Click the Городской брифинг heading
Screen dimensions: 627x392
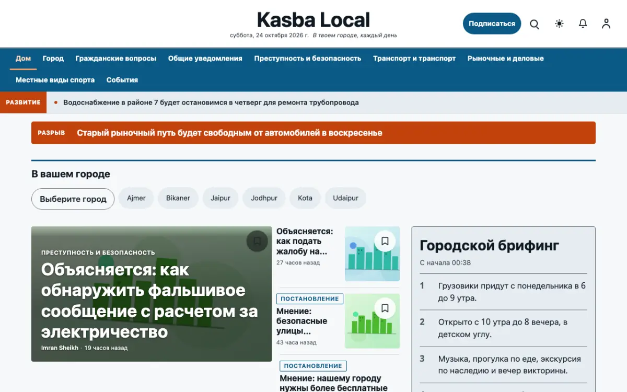click(490, 245)
